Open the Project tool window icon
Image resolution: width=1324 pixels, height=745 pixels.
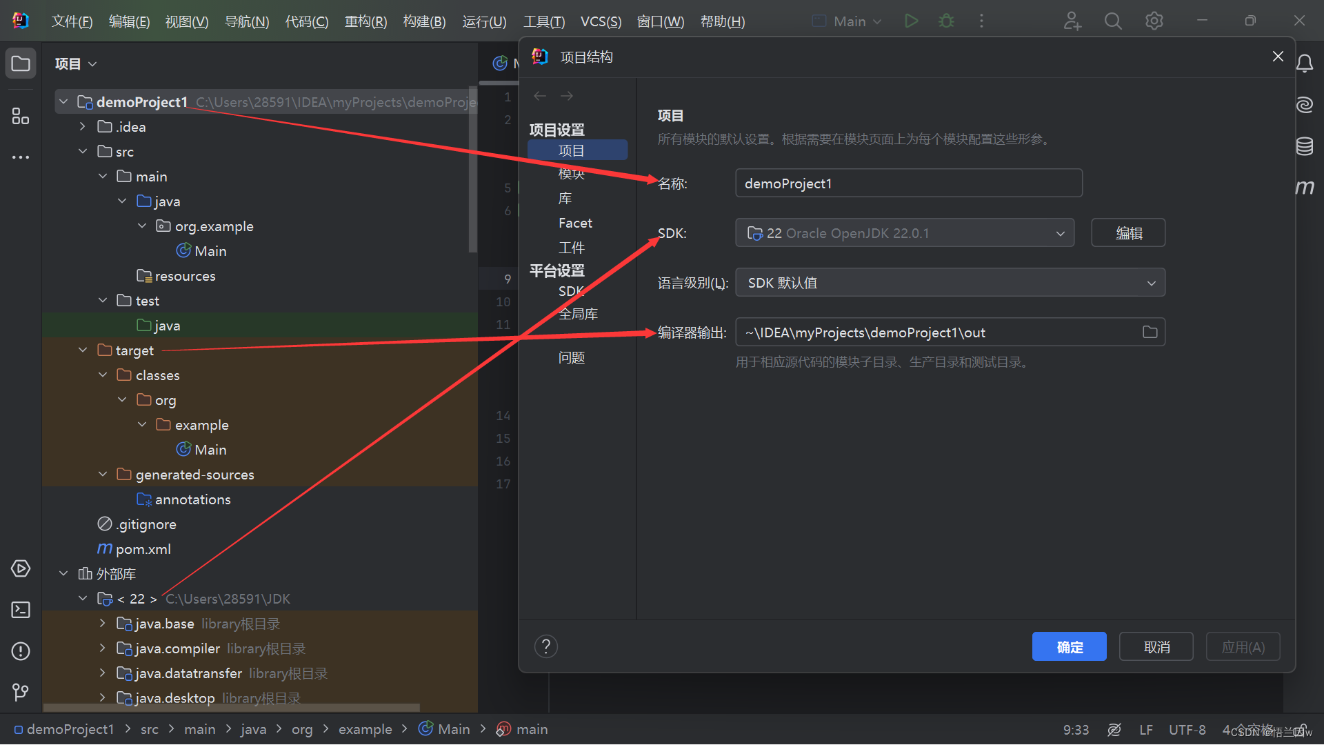click(x=21, y=64)
